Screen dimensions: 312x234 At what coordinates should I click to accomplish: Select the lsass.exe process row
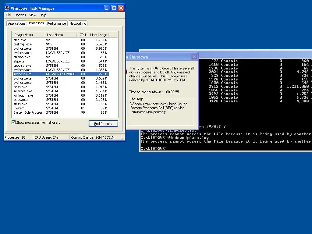pos(61,87)
